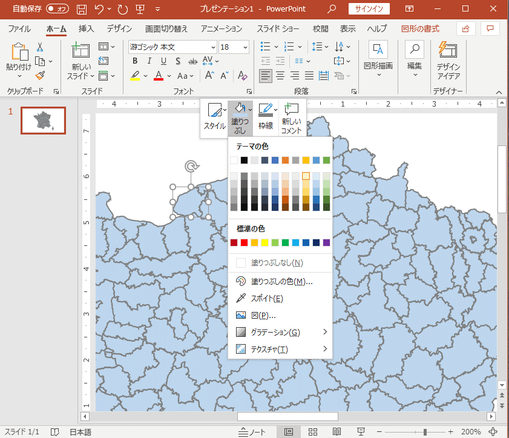Toggle Underline formatting
The image size is (509, 438).
coord(163,61)
